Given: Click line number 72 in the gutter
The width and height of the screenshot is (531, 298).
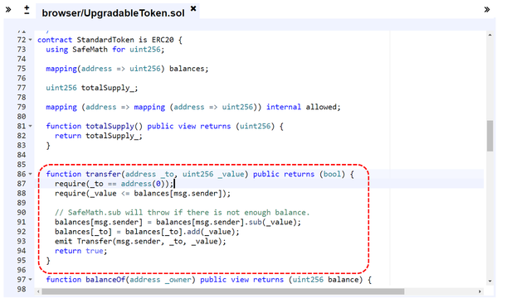Looking at the screenshot, I should (22, 40).
